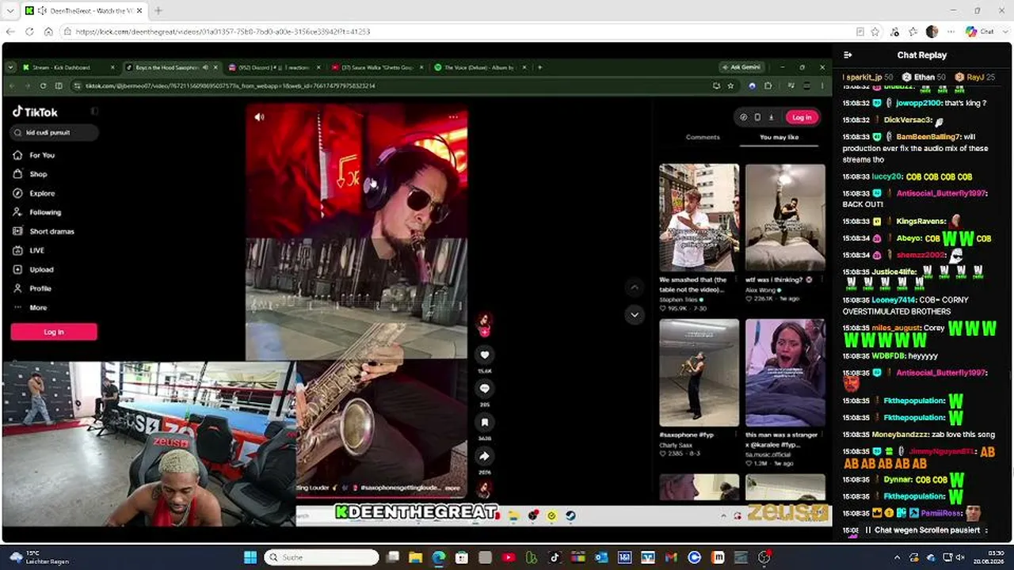Switch to the Stream - Kick Dashboard tab
The image size is (1014, 570).
pyautogui.click(x=70, y=67)
